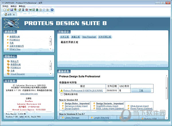172x126 pixels.
Task: Visit the www.labcenter.com link
Action: pyautogui.click(x=29, y=94)
